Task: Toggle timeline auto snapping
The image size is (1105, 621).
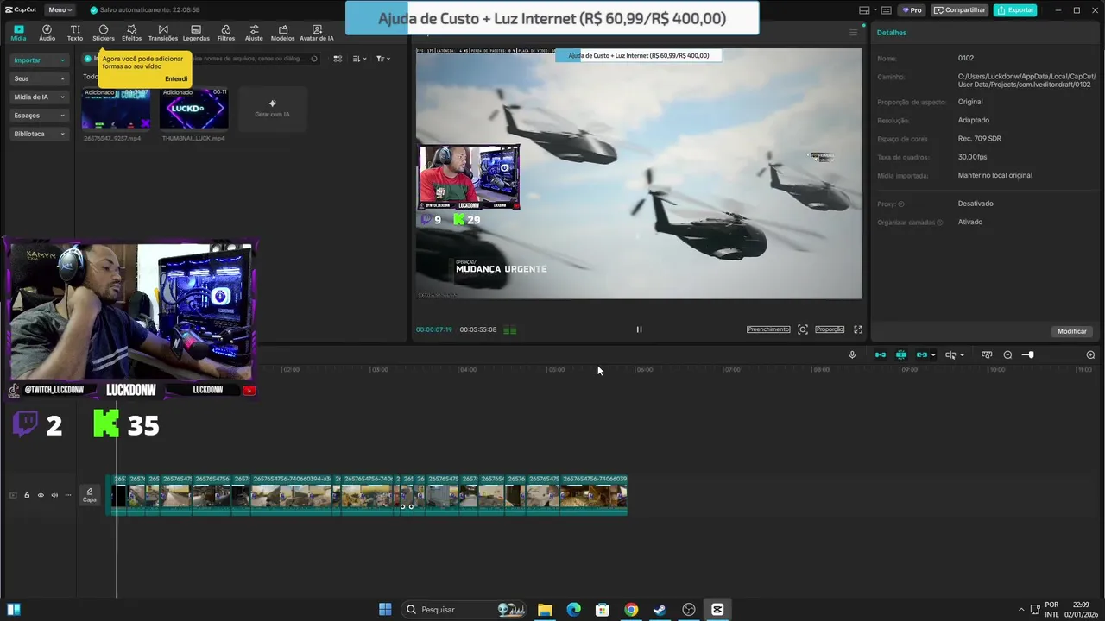Action: (x=900, y=354)
